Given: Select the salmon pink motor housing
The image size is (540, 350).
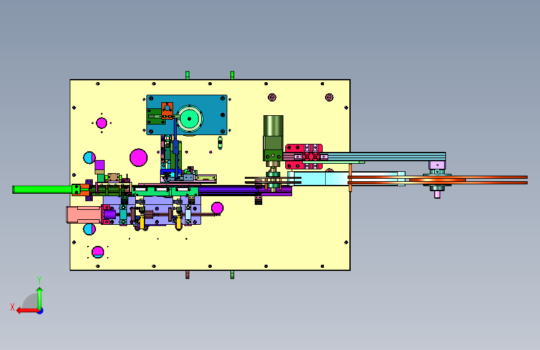Looking at the screenshot, I should 83,215.
